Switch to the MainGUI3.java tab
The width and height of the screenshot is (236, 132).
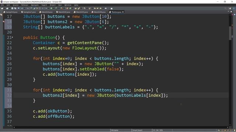point(81,12)
